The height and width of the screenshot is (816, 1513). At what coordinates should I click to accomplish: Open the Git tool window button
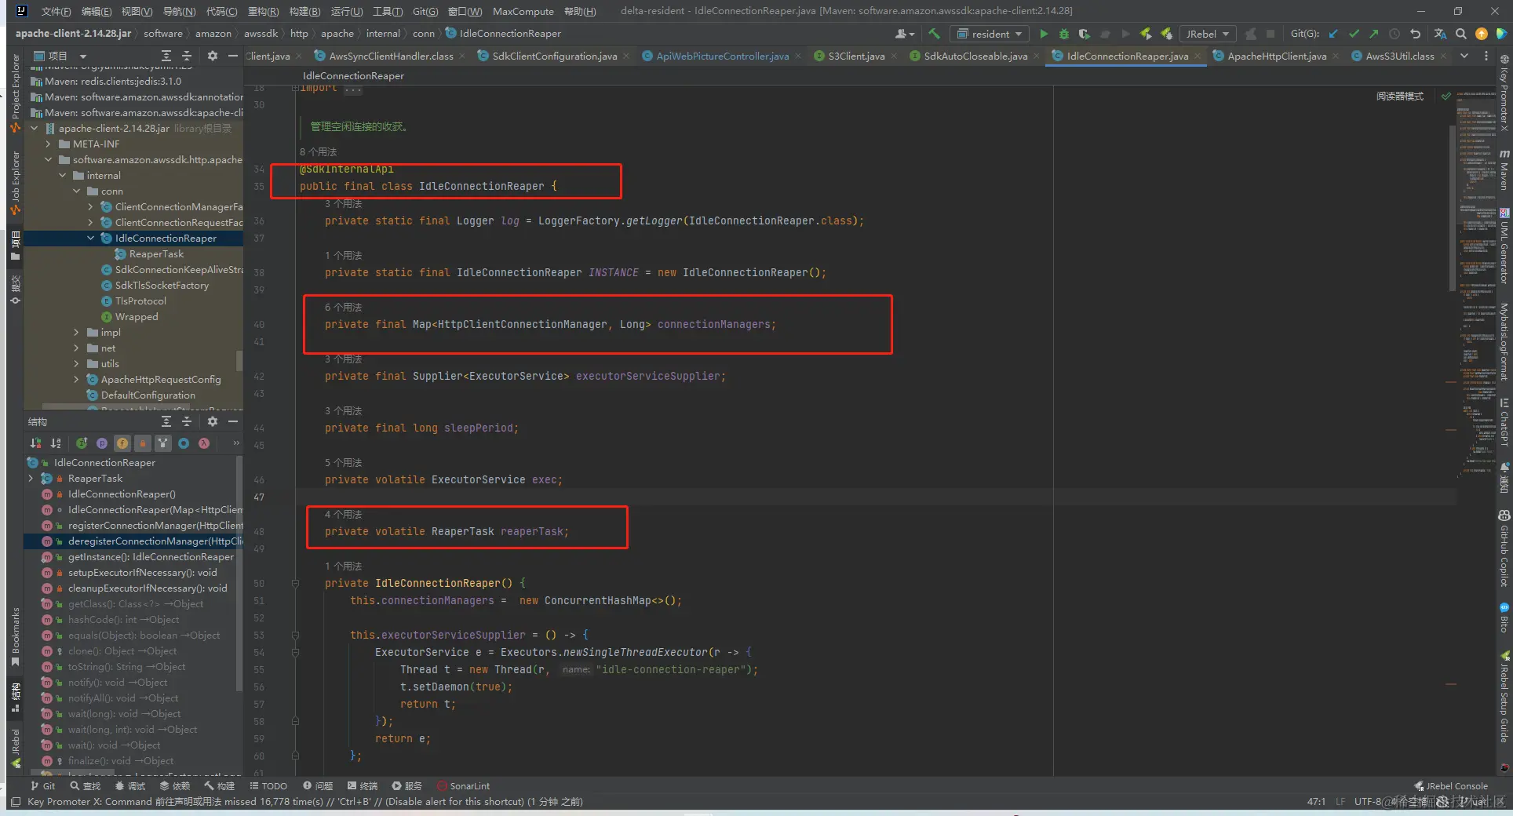(x=42, y=785)
